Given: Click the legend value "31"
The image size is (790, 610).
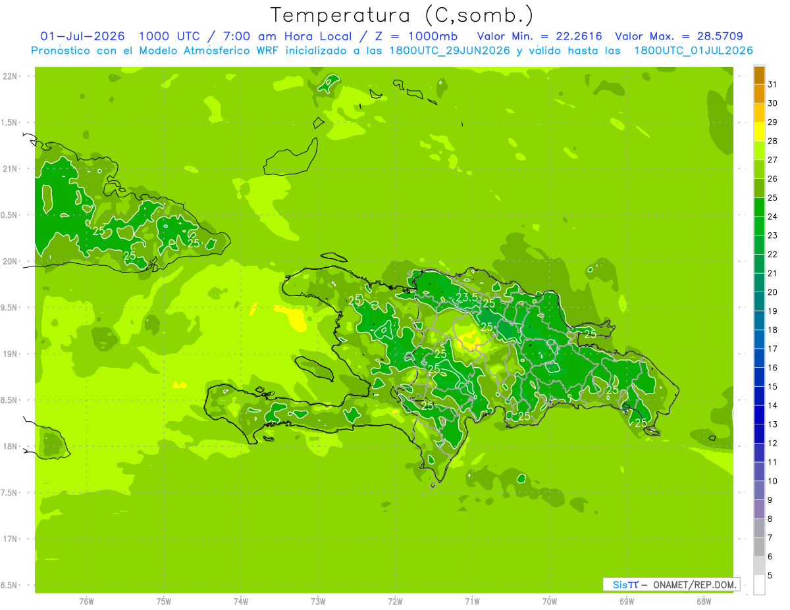Looking at the screenshot, I should pos(773,84).
